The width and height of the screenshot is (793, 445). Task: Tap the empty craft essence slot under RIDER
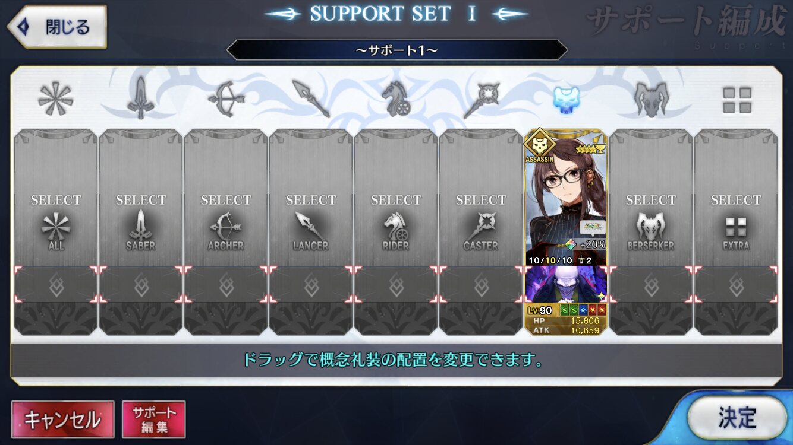pos(396,285)
